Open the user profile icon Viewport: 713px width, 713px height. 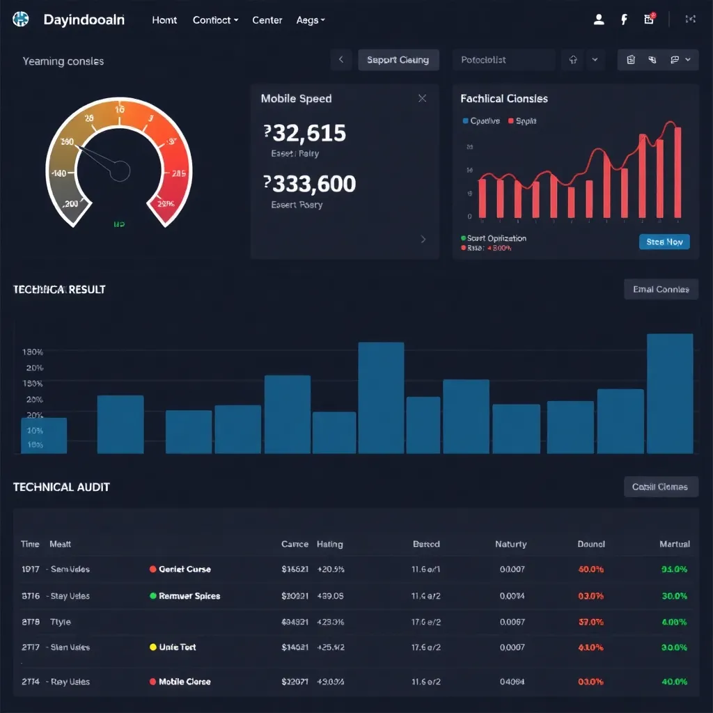[x=599, y=19]
